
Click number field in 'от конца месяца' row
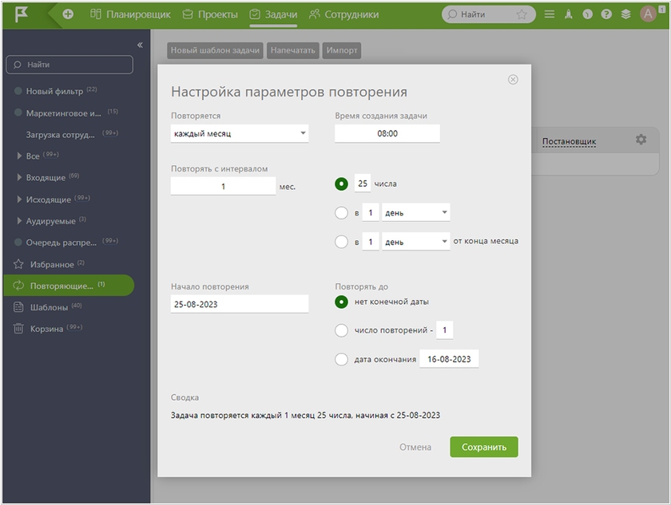[371, 242]
